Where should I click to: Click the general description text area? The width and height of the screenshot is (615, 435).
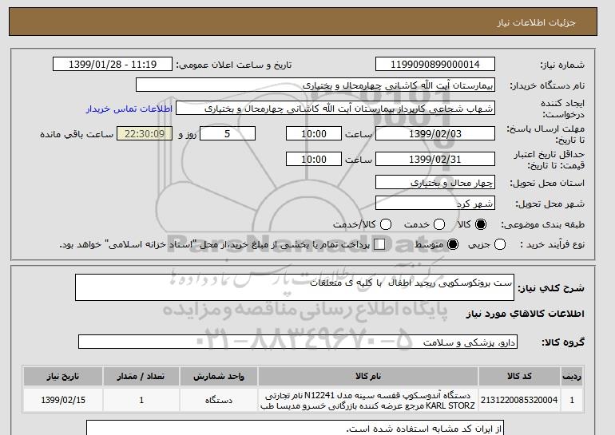(295, 287)
